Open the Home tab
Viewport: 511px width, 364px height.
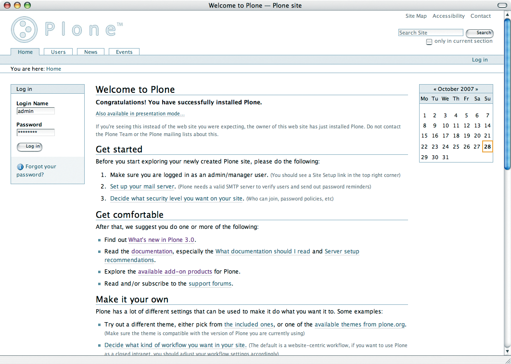point(25,52)
